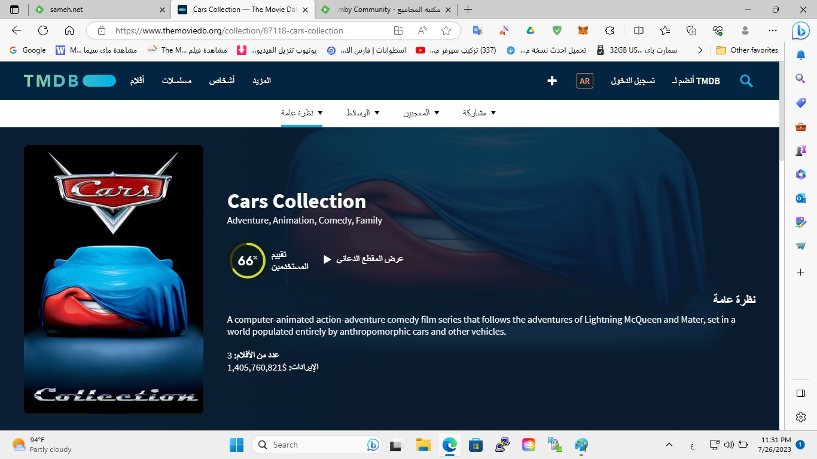Image resolution: width=817 pixels, height=459 pixels.
Task: Open the Windows Start menu
Action: coord(237,445)
